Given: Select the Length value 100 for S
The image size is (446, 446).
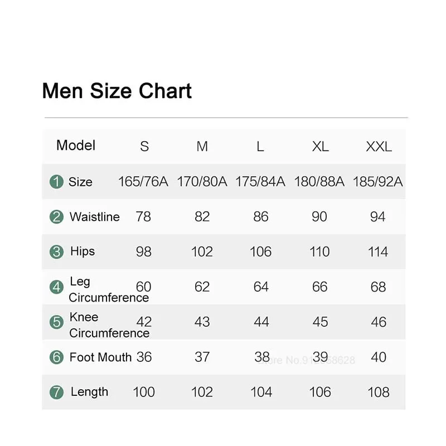Looking at the screenshot, I should point(144,392).
